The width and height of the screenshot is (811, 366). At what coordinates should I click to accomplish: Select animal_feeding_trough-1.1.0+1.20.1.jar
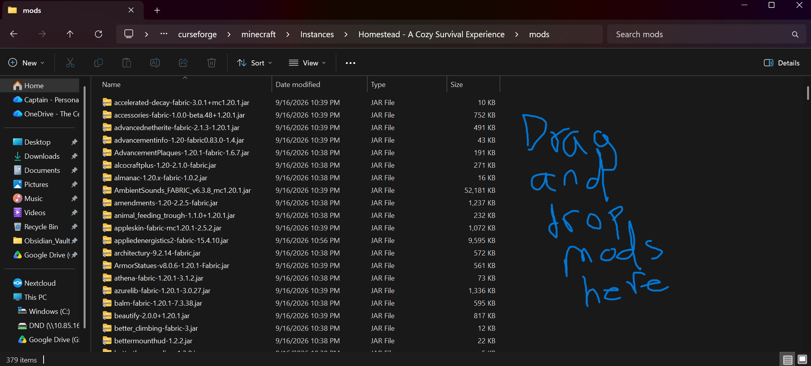(x=174, y=215)
